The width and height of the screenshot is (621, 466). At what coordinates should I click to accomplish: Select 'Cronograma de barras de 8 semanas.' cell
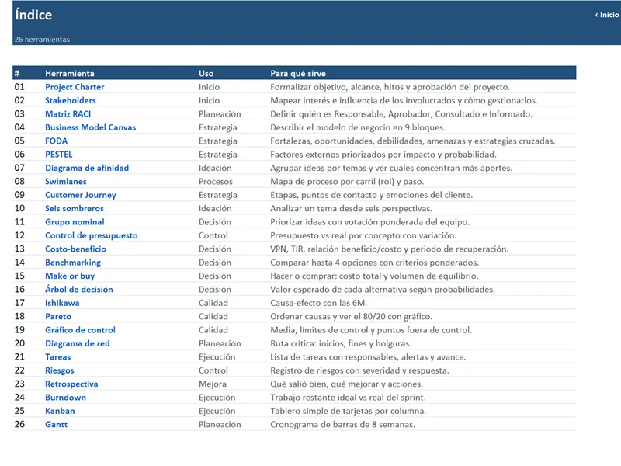point(342,423)
